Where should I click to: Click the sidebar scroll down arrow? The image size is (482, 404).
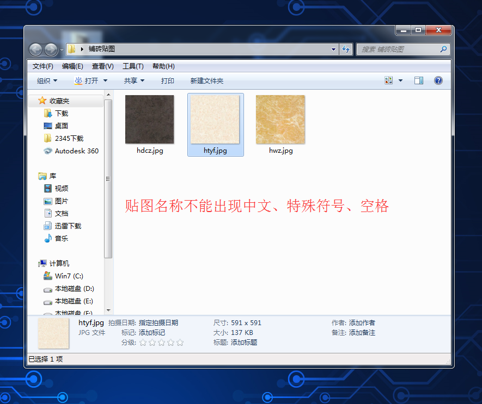108,310
